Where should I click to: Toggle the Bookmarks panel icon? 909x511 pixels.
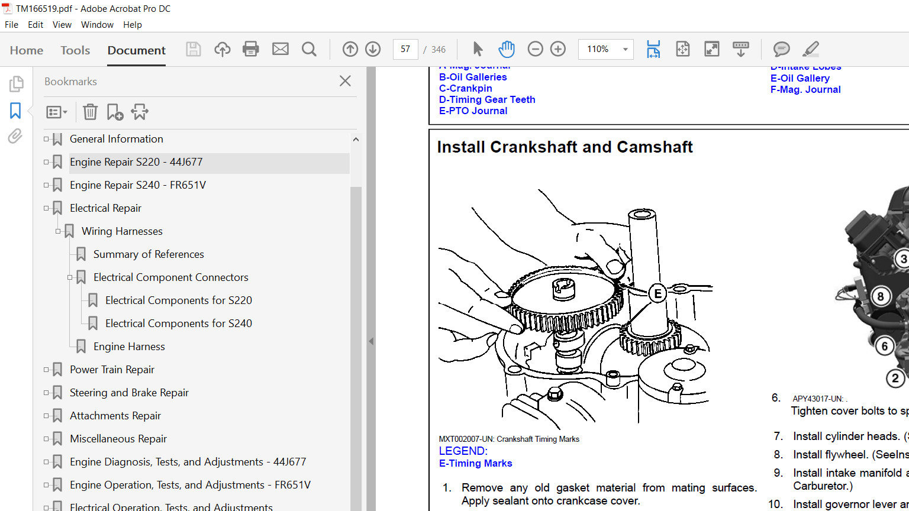point(15,111)
